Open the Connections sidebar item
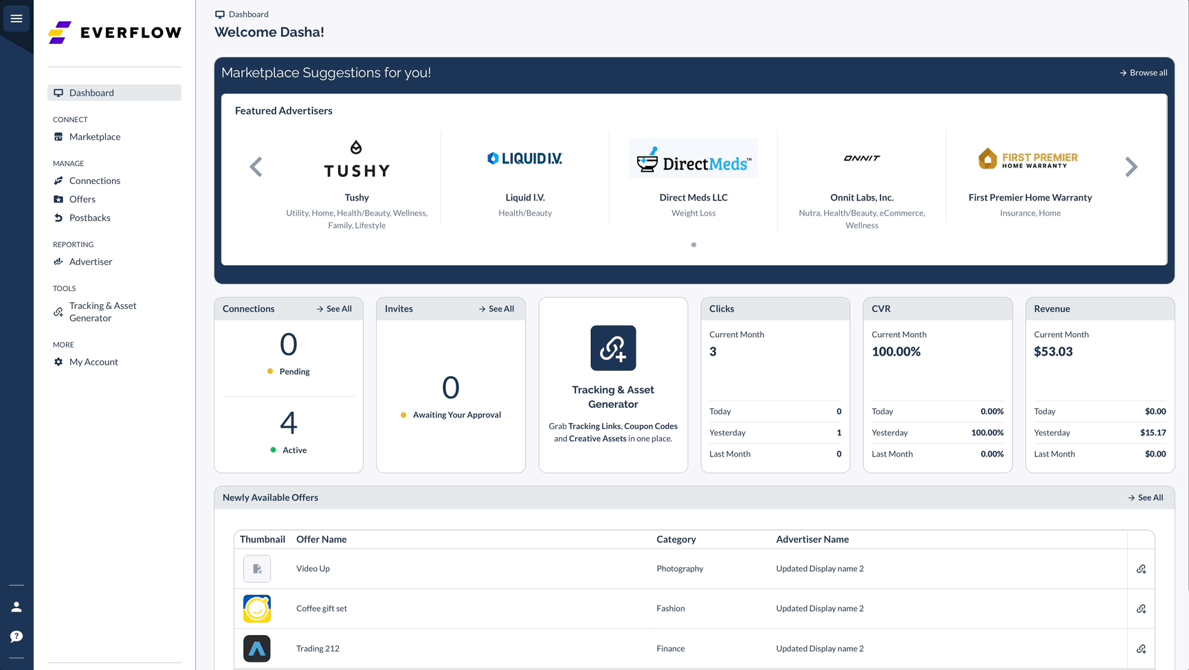1189x670 pixels. (96, 181)
